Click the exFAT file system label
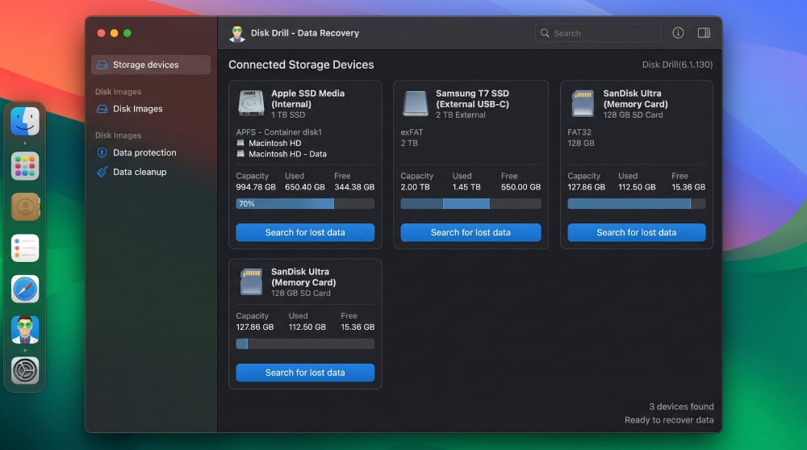 pyautogui.click(x=412, y=132)
